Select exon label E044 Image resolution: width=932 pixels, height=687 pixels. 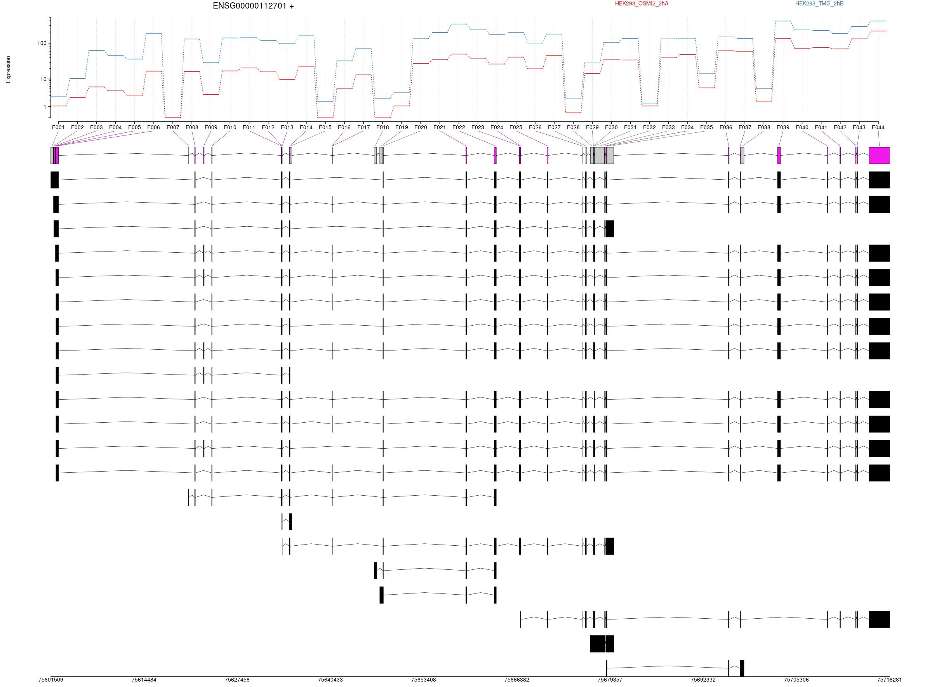click(878, 128)
